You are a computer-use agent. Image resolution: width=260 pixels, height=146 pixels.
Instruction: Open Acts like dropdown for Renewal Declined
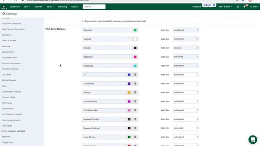(186, 128)
